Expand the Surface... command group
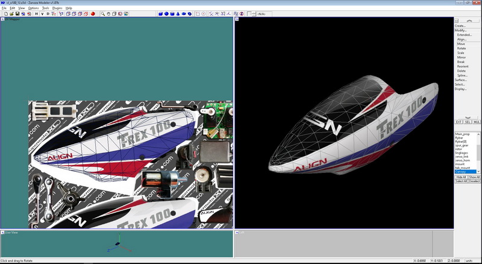The image size is (482, 264). pos(461,80)
